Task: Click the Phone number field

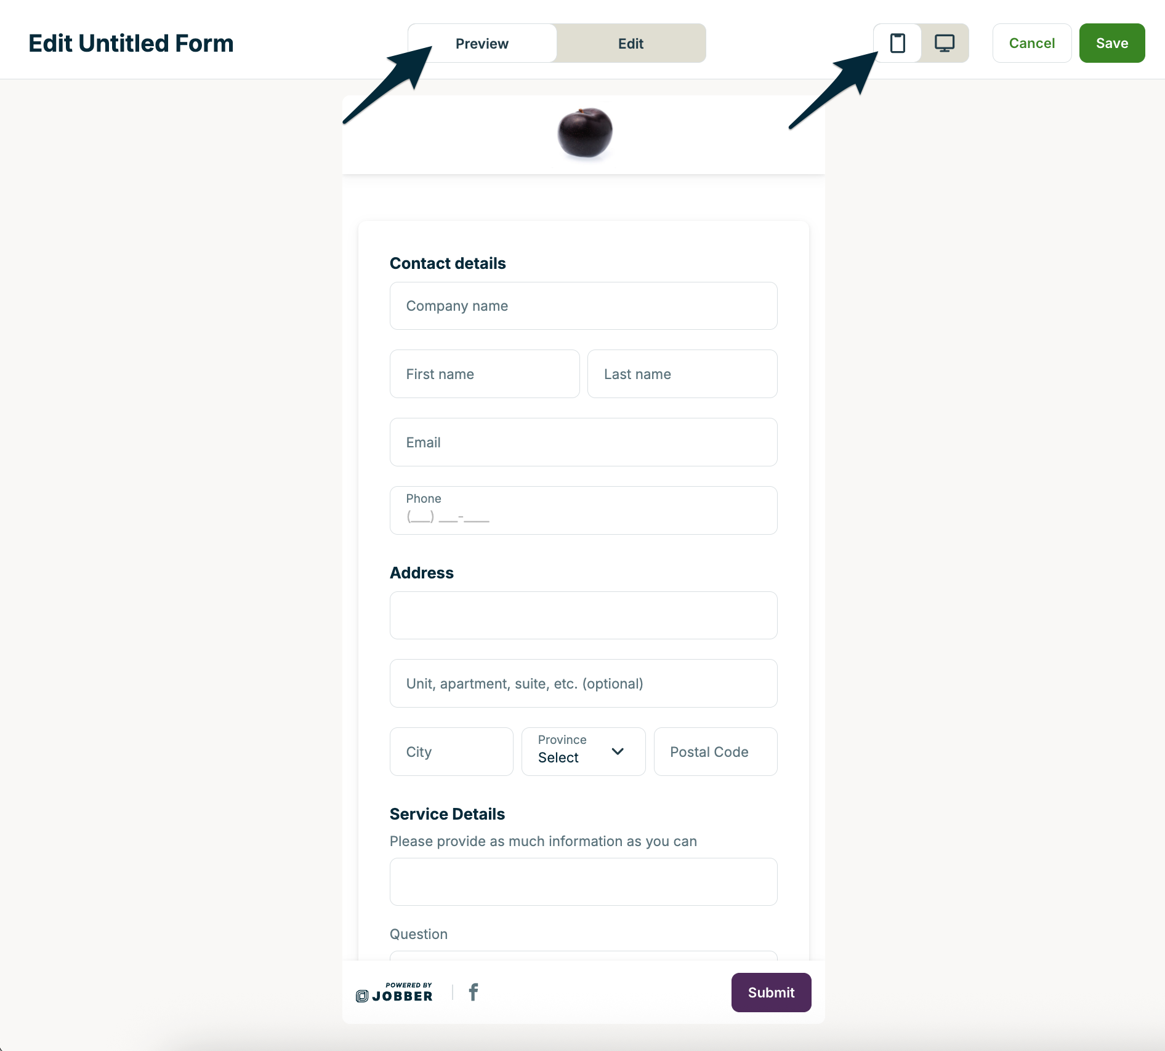Action: (583, 511)
